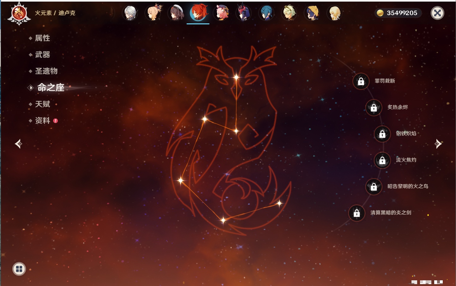Close the character screen with X
This screenshot has width=456, height=286.
[437, 13]
